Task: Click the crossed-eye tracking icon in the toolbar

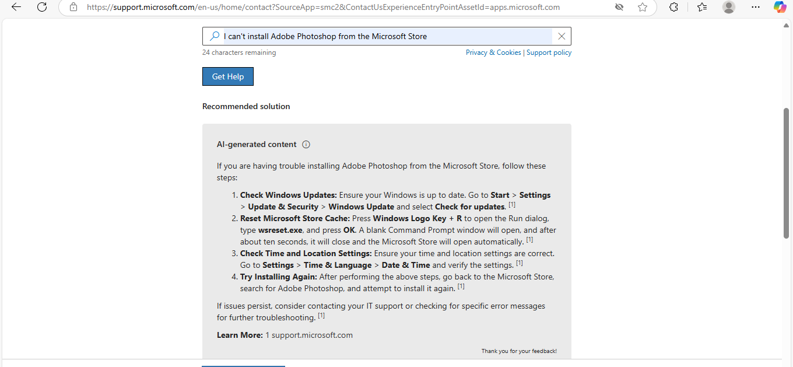Action: click(x=619, y=7)
